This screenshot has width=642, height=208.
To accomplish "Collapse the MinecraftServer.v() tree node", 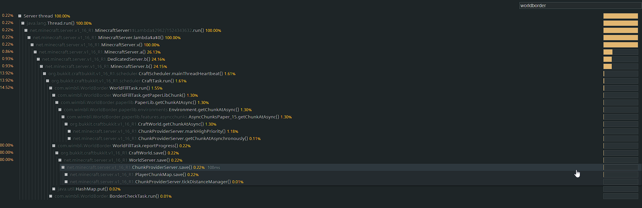I will 32,45.
